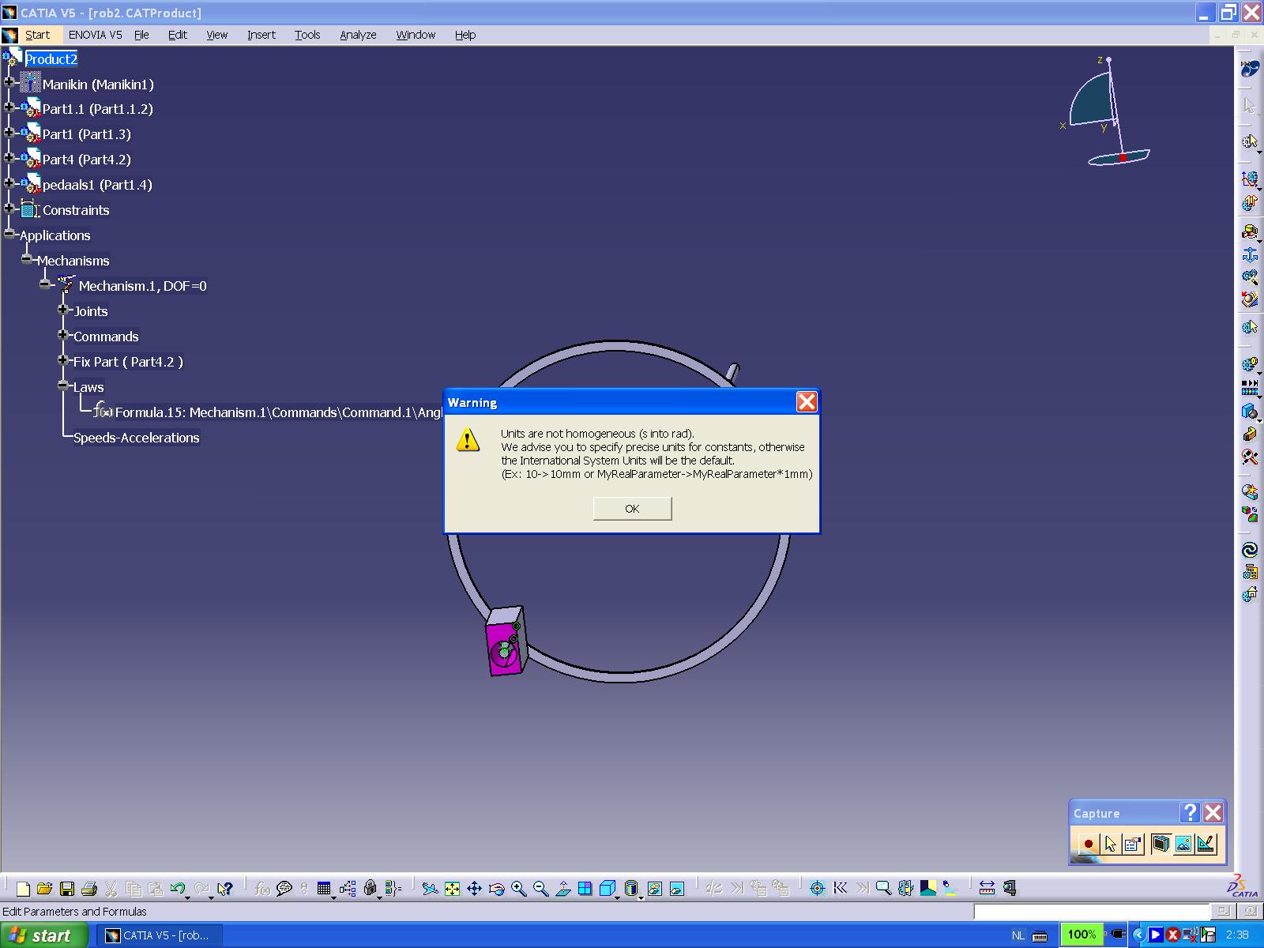Image resolution: width=1264 pixels, height=948 pixels.
Task: Activate Fly mode airplane icon
Action: 429,889
